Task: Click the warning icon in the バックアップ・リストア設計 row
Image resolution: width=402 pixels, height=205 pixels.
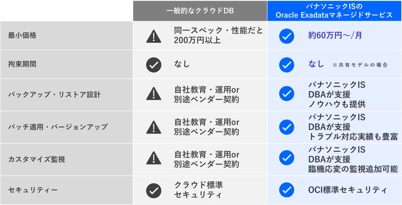Action: [x=154, y=93]
